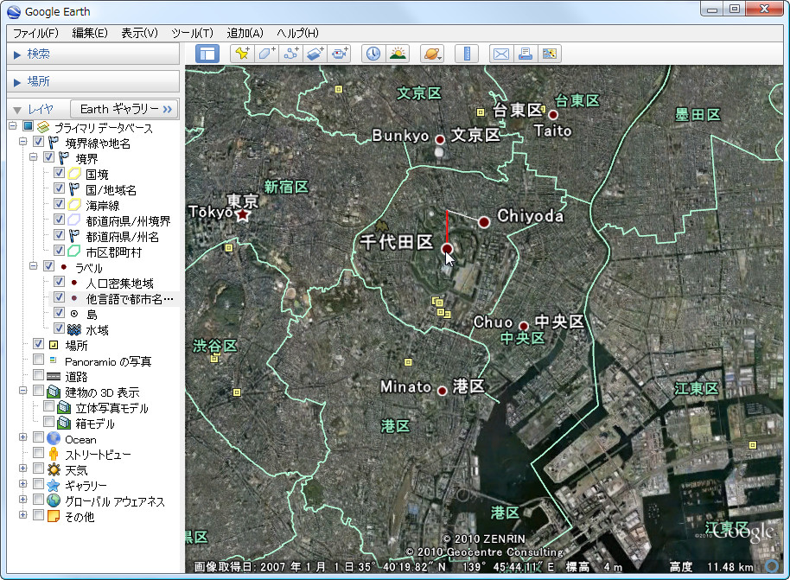Click the streaming status ring in status bar

tap(771, 566)
